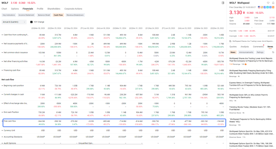Screen dimensions: 276x149
Task: Open 'Trending Stocks Today | Biodesix Soars' news
Action: (250, 108)
